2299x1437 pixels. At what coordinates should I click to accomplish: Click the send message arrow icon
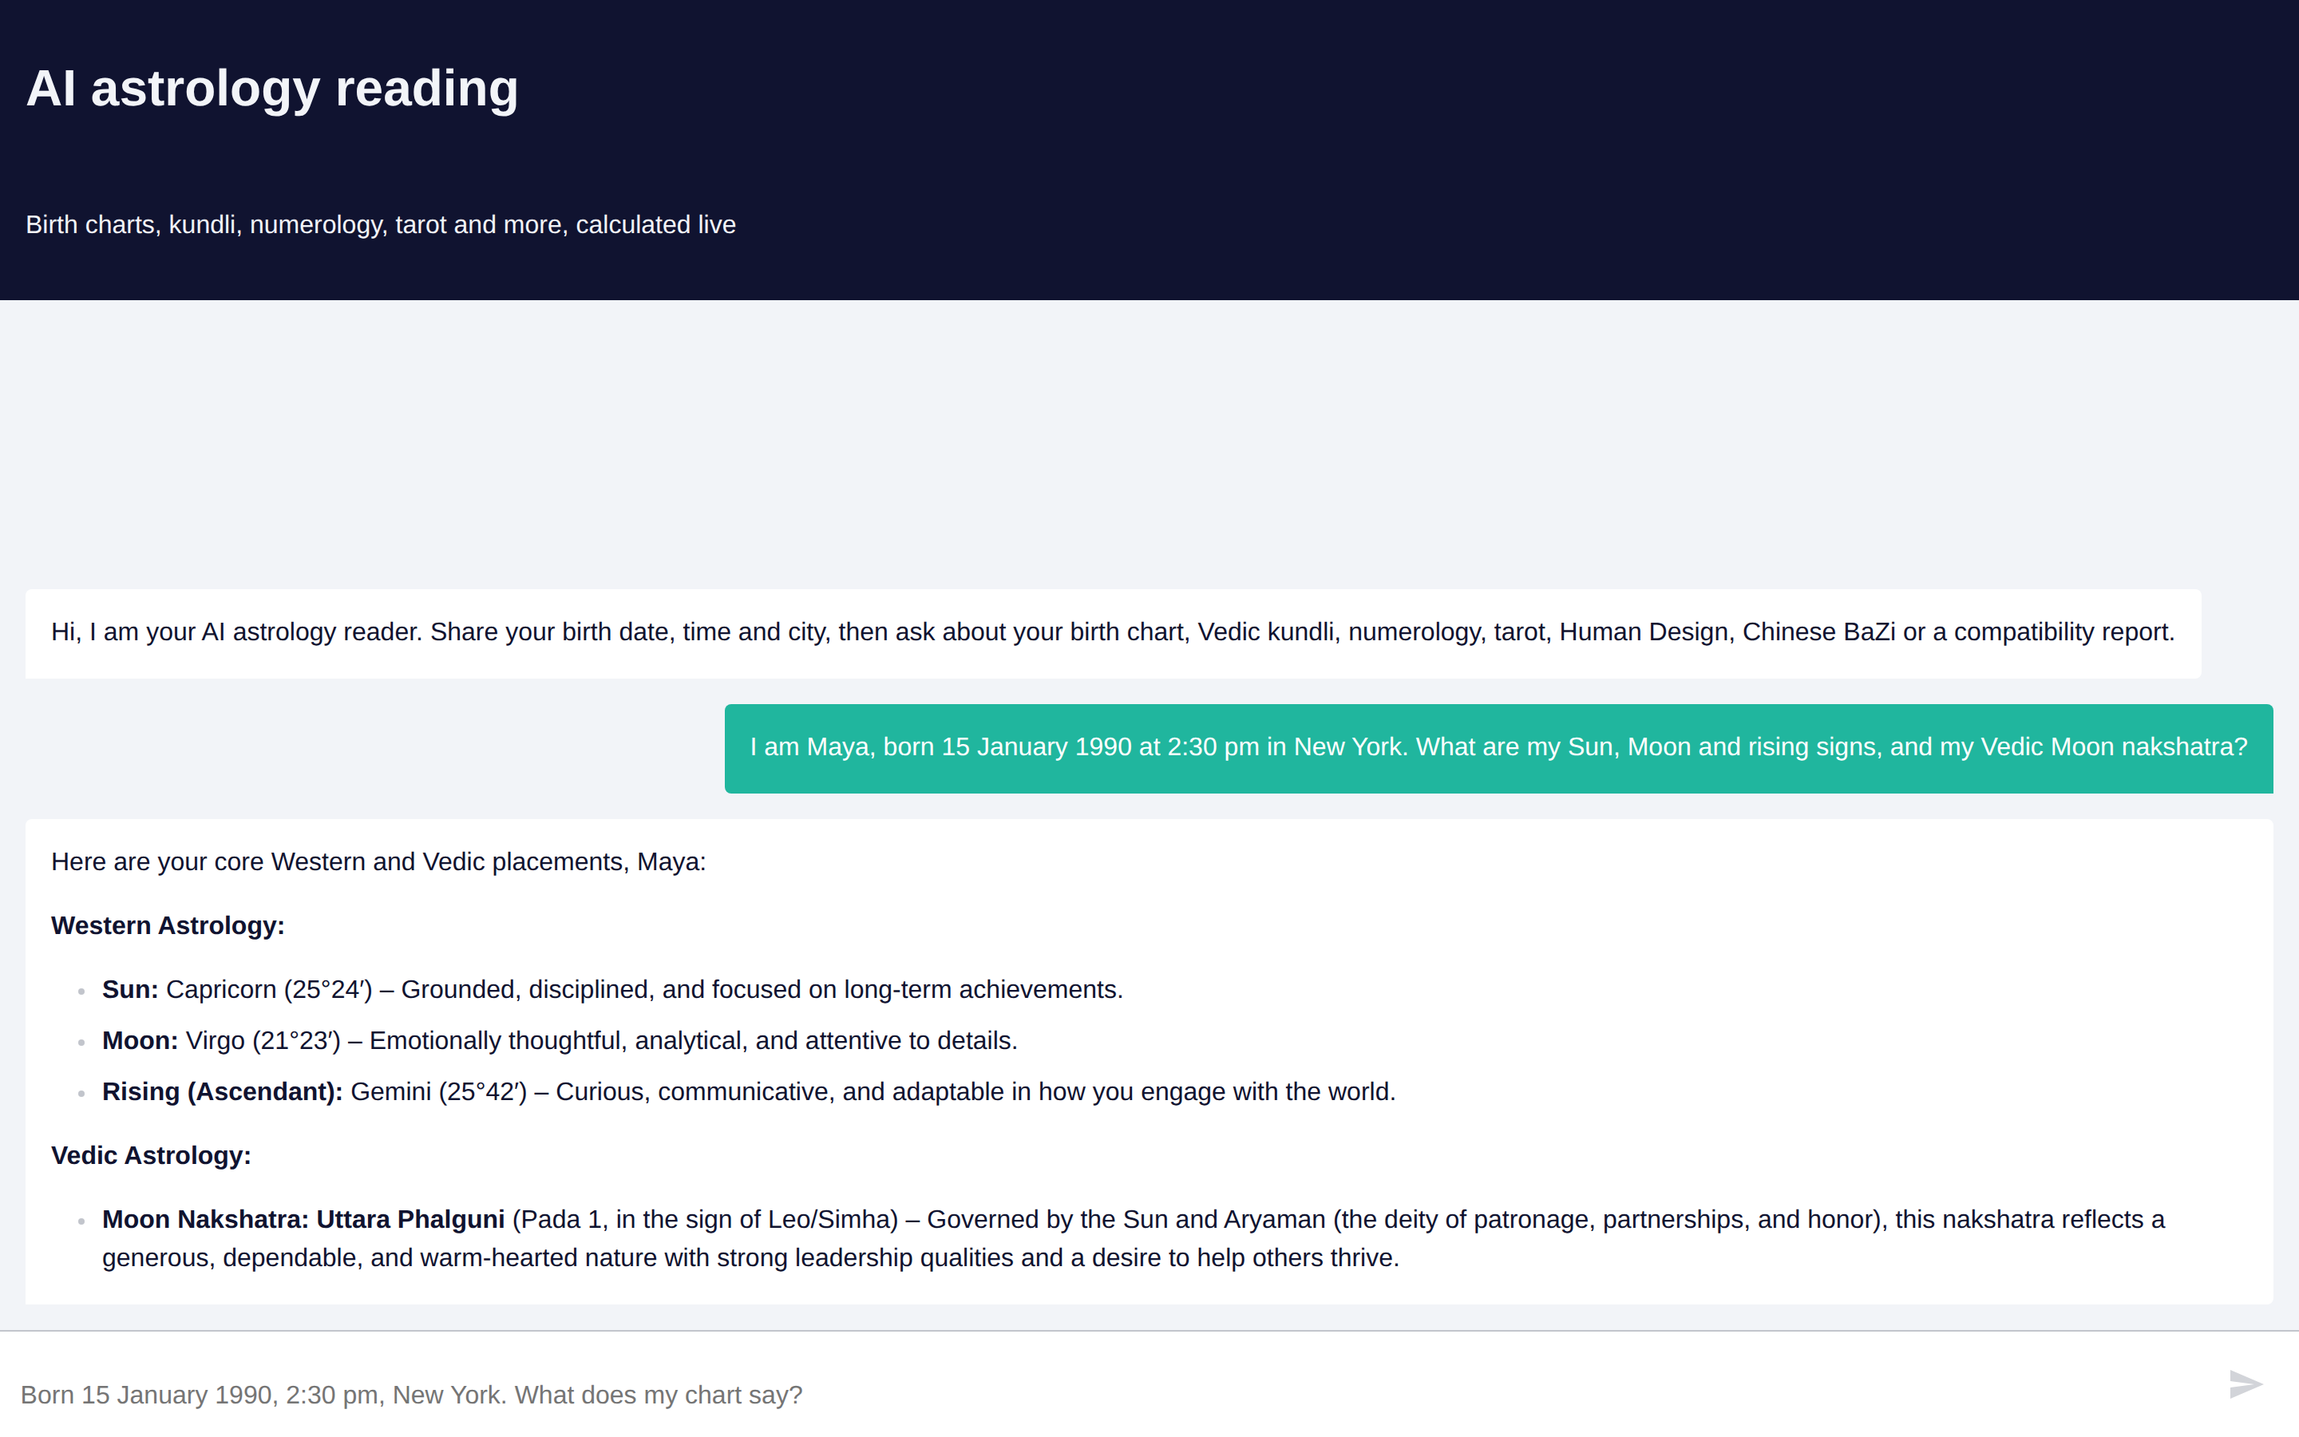[x=2246, y=1384]
